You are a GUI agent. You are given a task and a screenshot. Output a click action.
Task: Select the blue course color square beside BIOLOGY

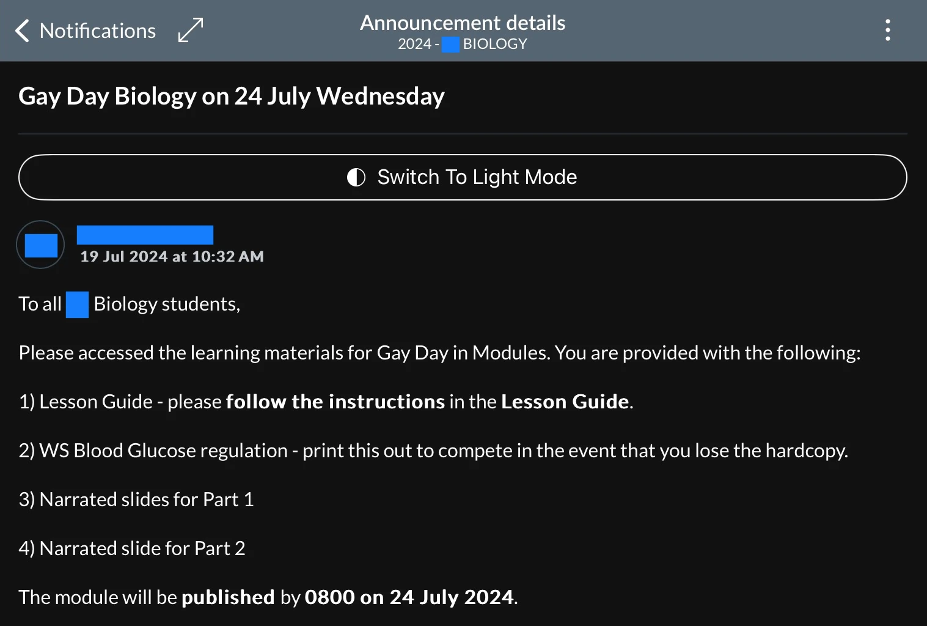tap(450, 44)
